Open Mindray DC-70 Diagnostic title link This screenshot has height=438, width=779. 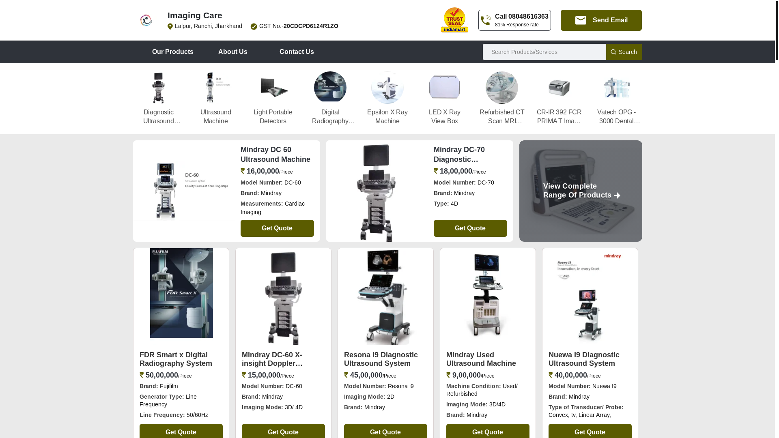459,155
